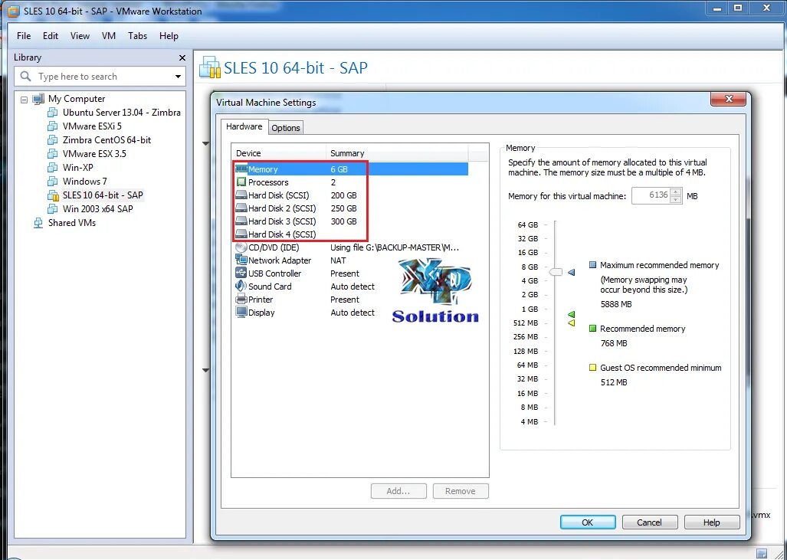
Task: Open the Library search dropdown arrow
Action: 178,77
